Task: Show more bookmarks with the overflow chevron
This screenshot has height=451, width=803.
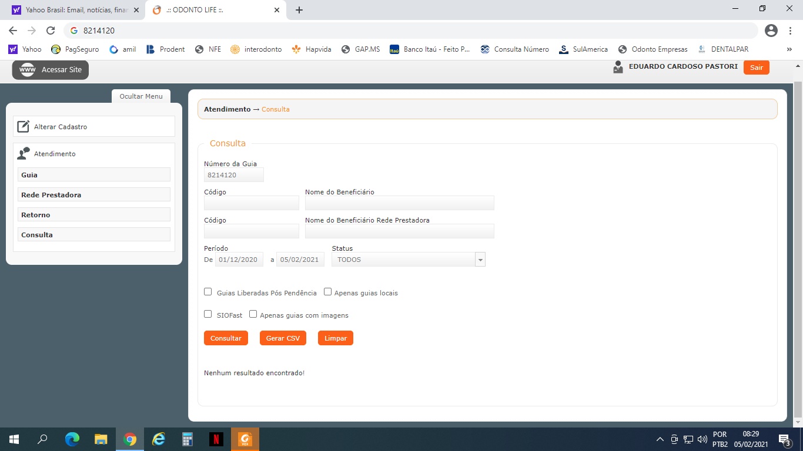Action: pyautogui.click(x=789, y=49)
